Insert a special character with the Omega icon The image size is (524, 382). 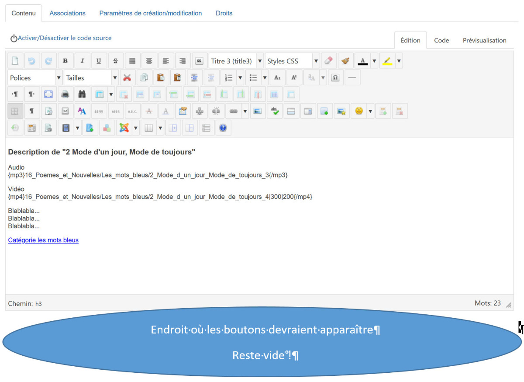[x=335, y=77]
